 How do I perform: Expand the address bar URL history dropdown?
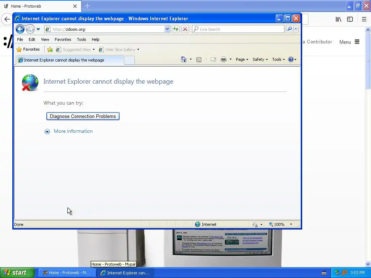pyautogui.click(x=167, y=29)
